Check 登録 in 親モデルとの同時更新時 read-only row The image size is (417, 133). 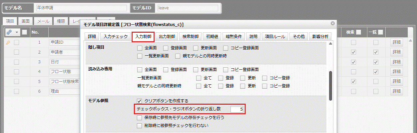[x=220, y=86]
